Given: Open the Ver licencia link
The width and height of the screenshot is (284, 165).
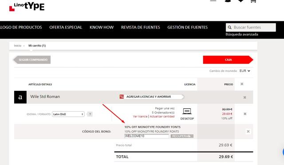Looking at the screenshot, I should [140, 117].
